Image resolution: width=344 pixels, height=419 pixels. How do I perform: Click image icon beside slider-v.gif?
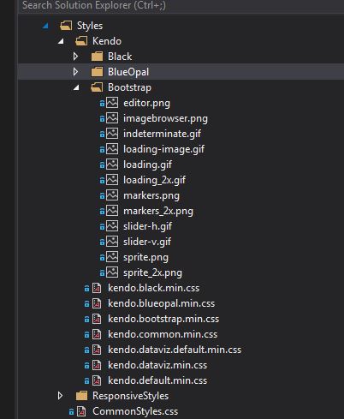[112, 242]
